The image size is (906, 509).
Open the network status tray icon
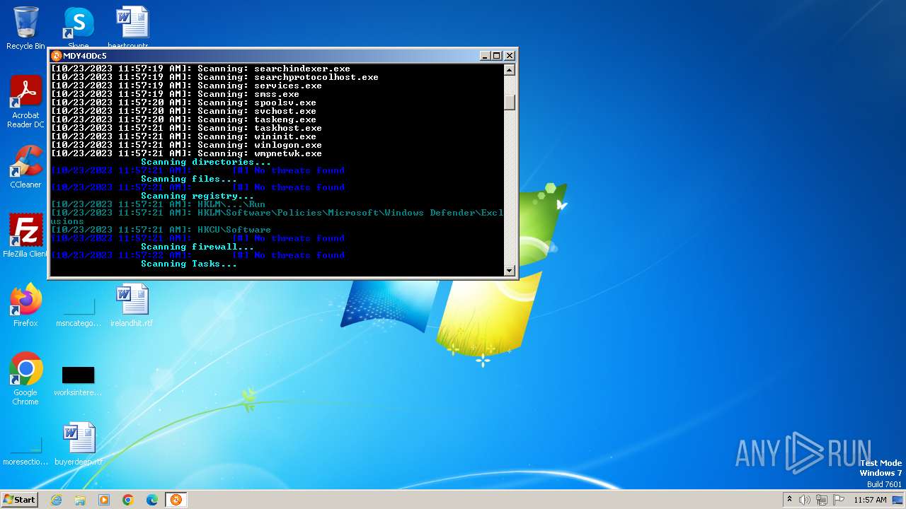[x=822, y=500]
